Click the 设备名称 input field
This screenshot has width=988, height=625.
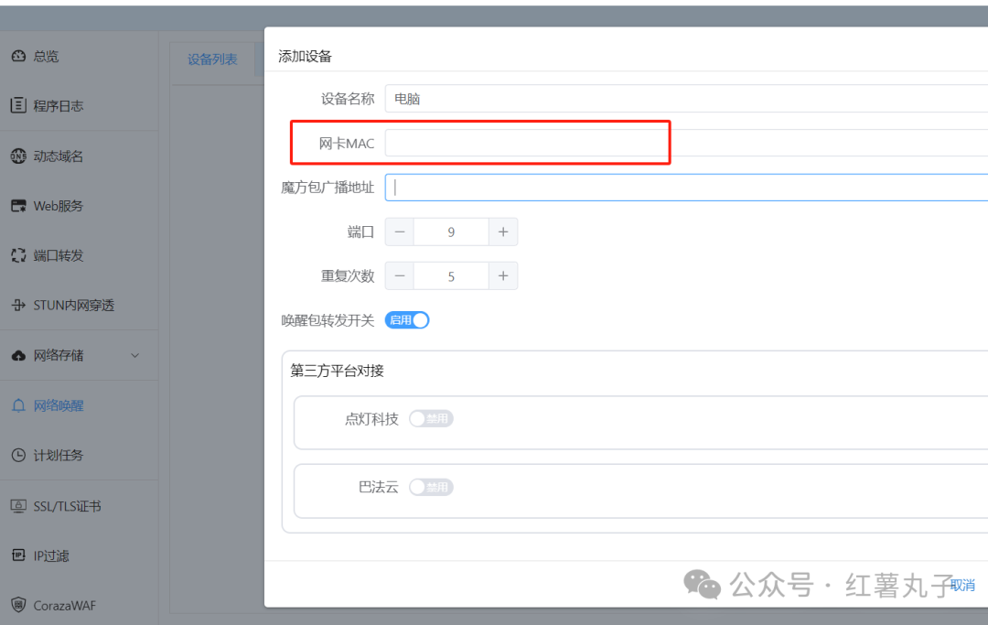(686, 99)
